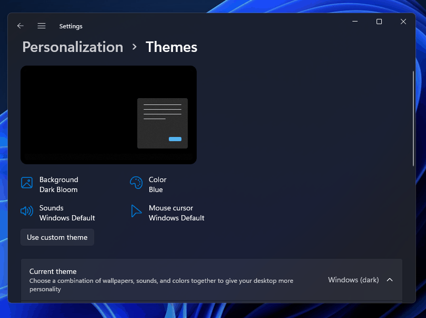Click the Color palette icon
Image resolution: width=426 pixels, height=318 pixels.
(x=136, y=183)
